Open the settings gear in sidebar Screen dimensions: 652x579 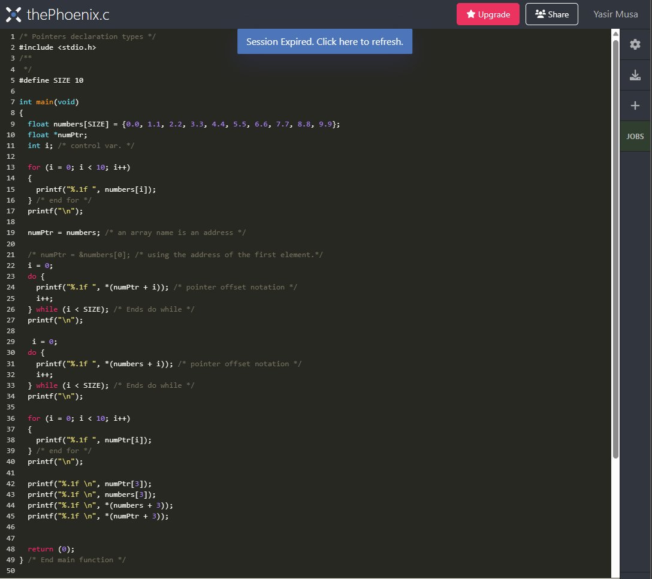pyautogui.click(x=635, y=44)
